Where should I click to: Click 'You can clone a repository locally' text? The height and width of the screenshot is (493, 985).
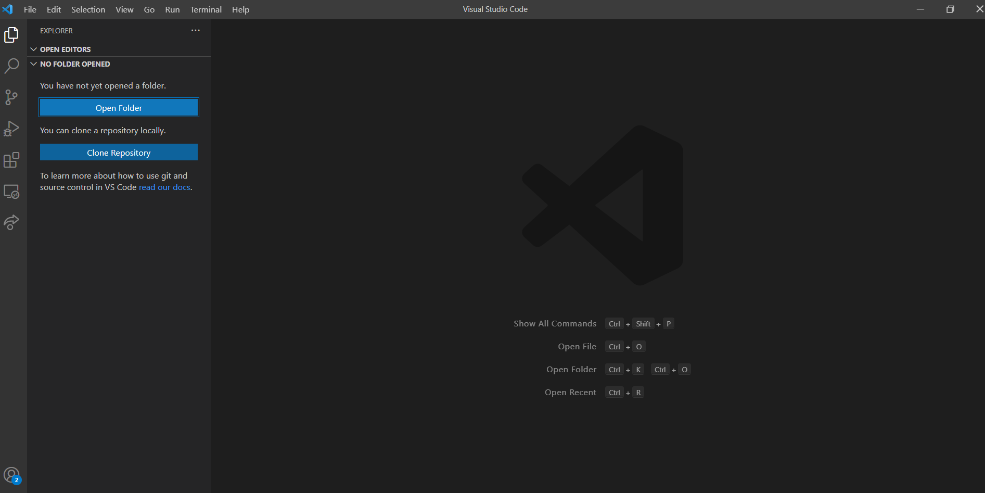click(103, 131)
